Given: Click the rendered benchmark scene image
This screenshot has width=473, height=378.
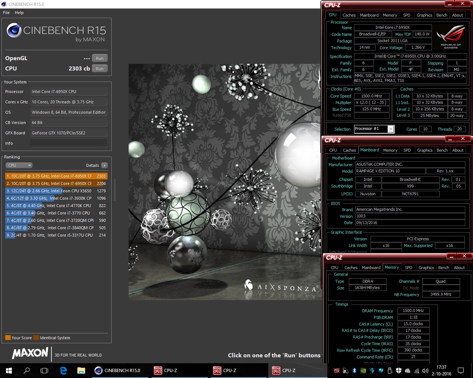Looking at the screenshot, I should tap(225, 182).
